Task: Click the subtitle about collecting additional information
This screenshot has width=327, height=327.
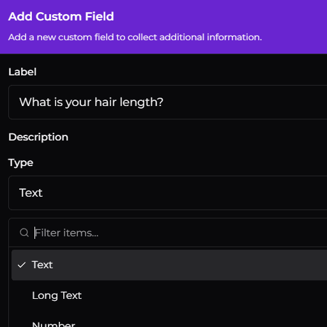Action: point(135,37)
